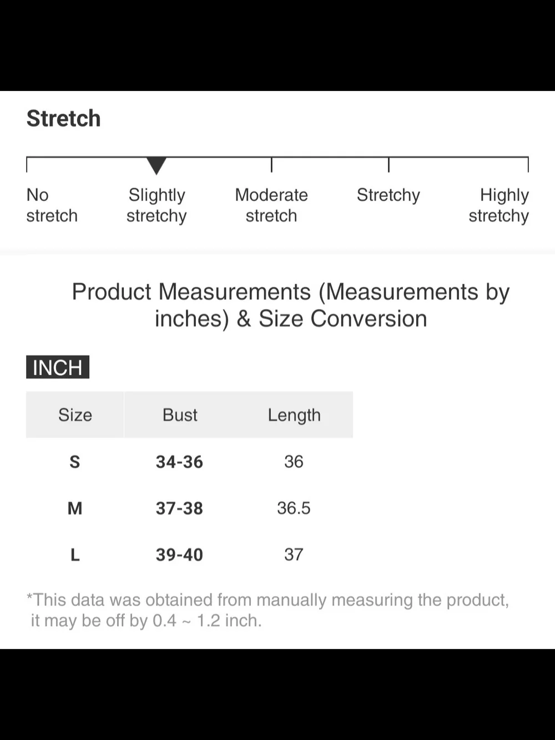The image size is (555, 740).
Task: Click the Length column header
Action: point(294,415)
